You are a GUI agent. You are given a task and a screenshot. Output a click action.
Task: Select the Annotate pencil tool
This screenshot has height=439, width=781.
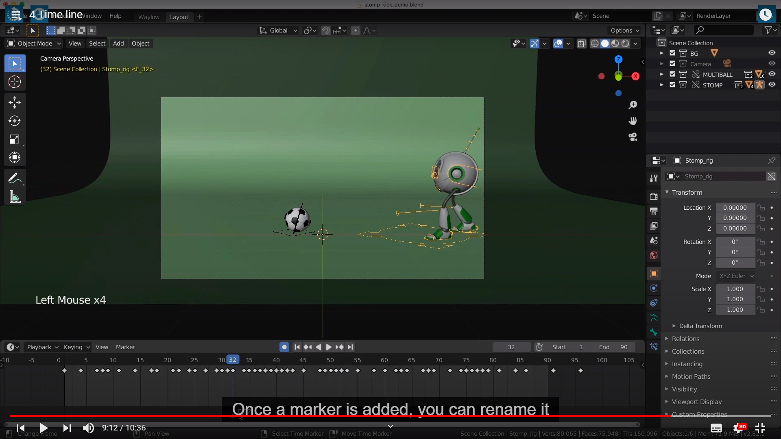coord(15,178)
